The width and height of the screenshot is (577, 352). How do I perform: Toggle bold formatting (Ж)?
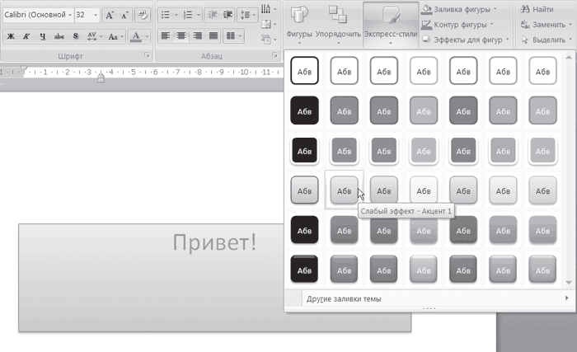tap(10, 36)
